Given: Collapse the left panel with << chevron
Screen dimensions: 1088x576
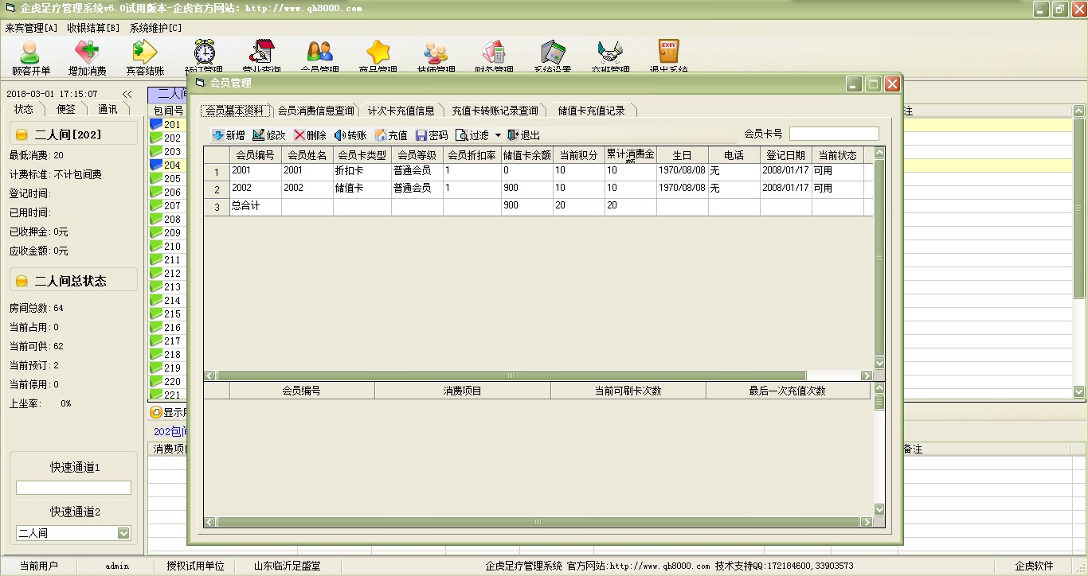Looking at the screenshot, I should tap(127, 94).
